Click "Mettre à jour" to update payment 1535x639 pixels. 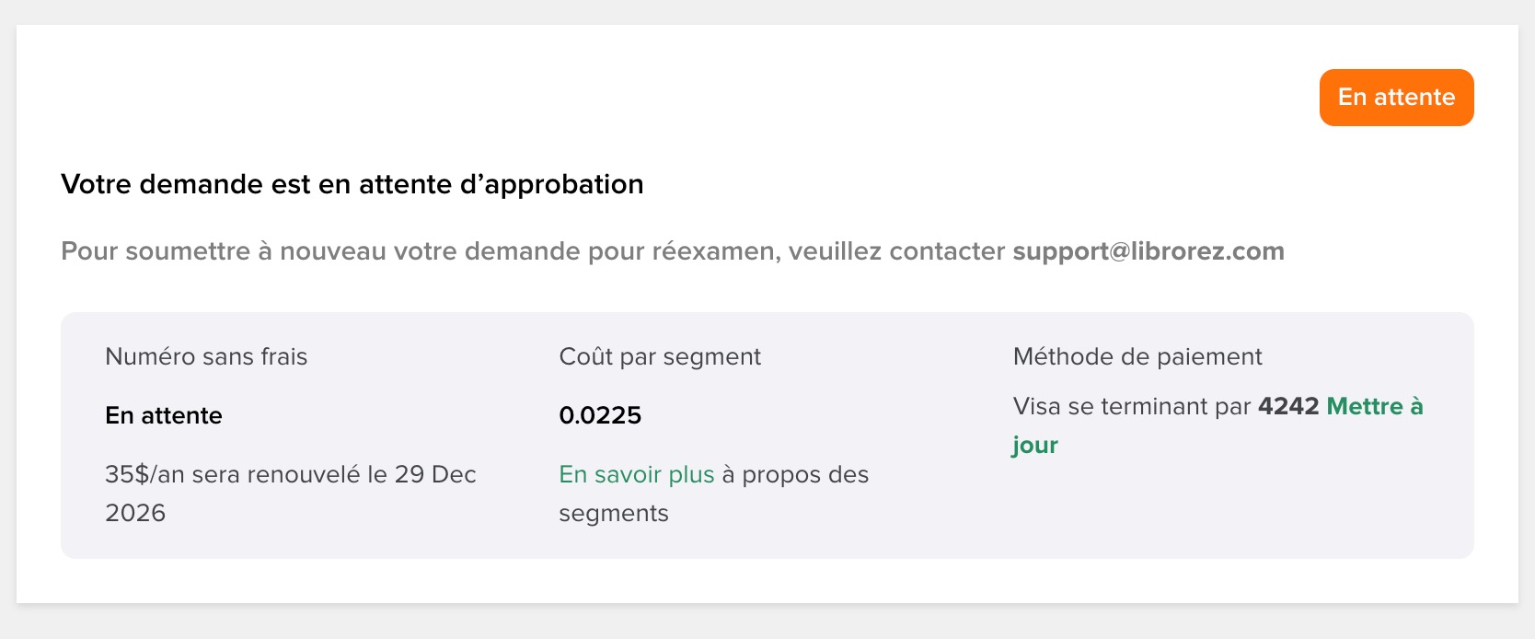tap(1374, 406)
